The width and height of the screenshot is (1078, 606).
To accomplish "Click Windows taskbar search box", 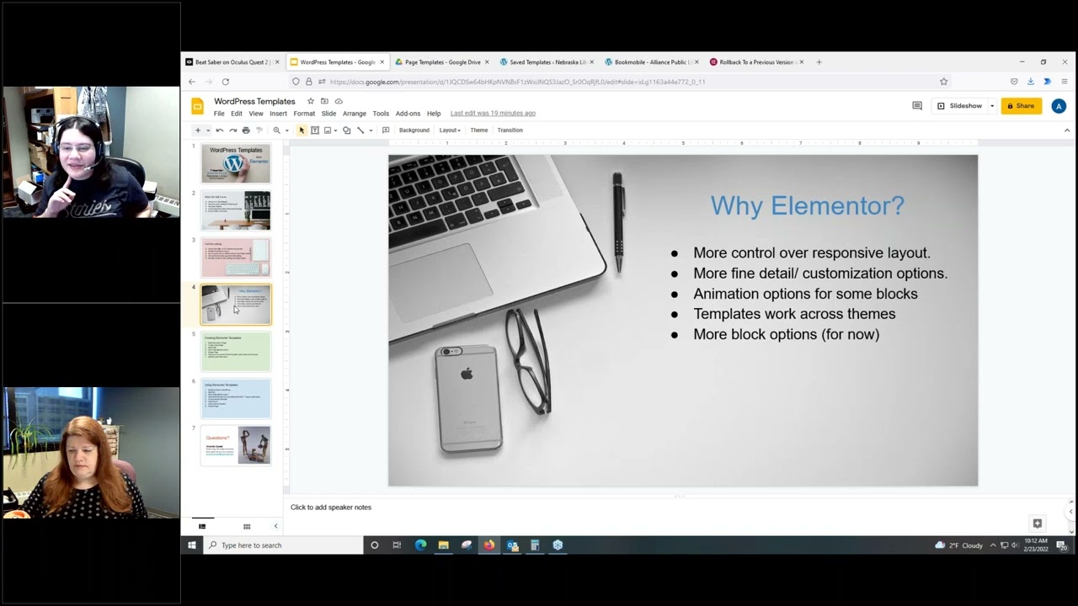I will click(283, 545).
